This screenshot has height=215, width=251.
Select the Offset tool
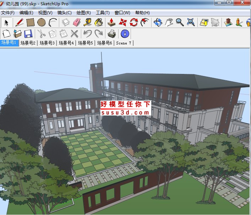pos(145,22)
